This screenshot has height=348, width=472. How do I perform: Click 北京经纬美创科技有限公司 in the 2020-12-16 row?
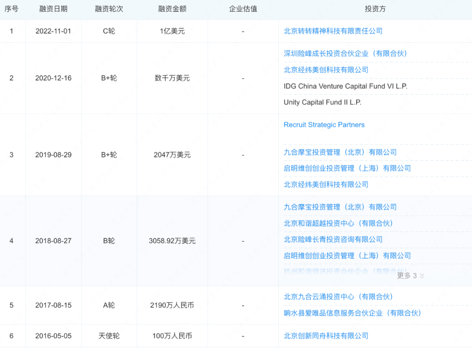pyautogui.click(x=326, y=70)
